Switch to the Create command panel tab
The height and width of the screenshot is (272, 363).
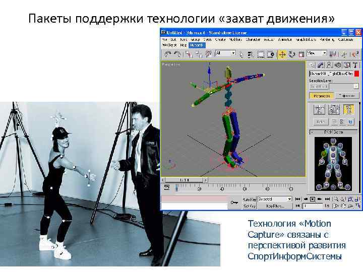coord(313,65)
